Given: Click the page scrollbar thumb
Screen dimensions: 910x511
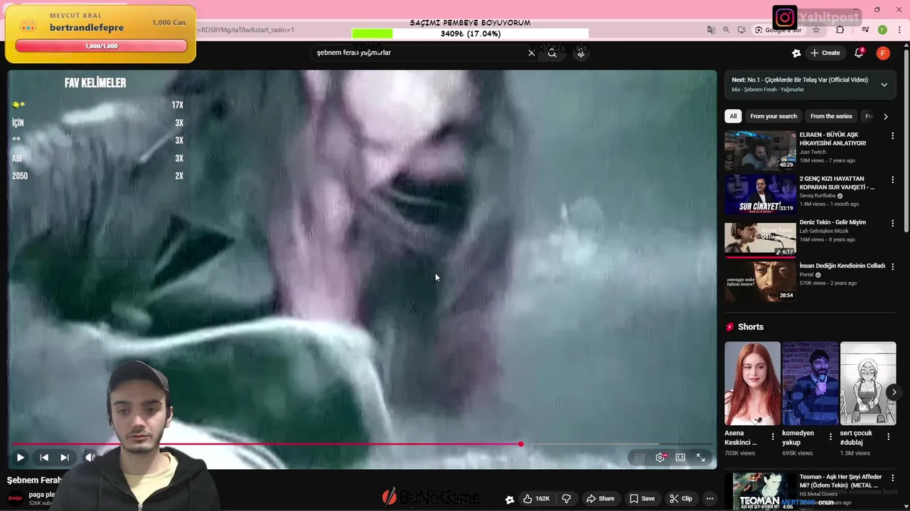Looking at the screenshot, I should click(x=906, y=142).
